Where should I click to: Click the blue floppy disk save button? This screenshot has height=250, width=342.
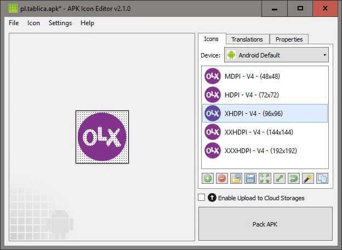click(250, 178)
